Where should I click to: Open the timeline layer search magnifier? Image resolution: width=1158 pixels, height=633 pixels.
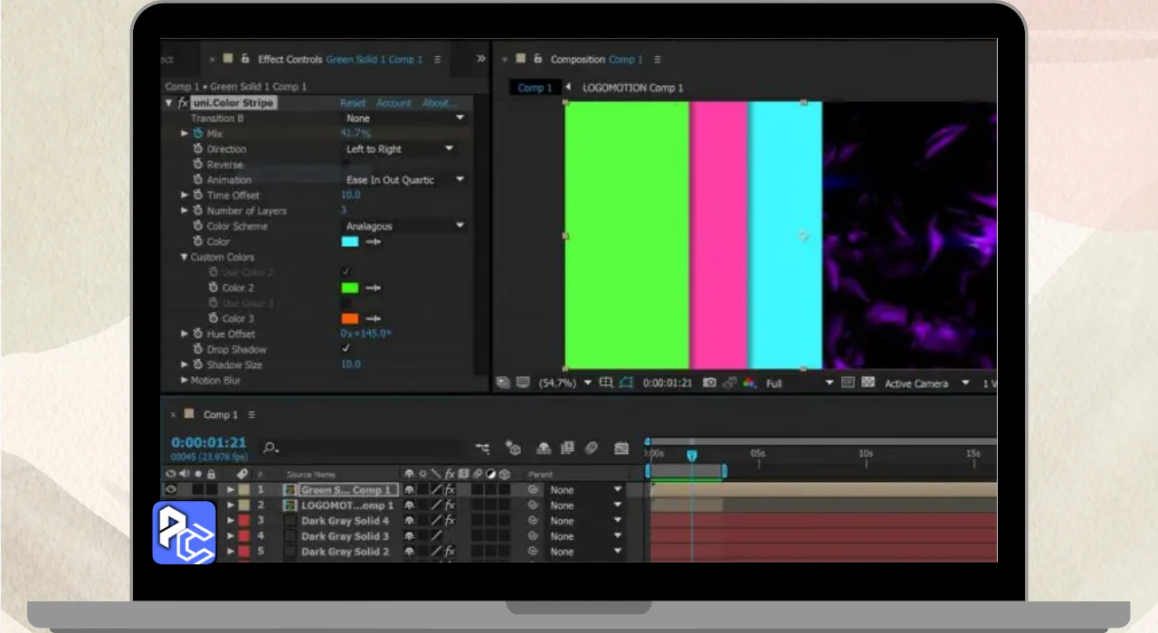271,448
